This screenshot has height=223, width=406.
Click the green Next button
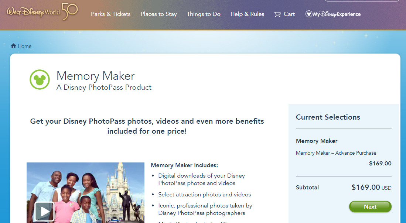(370, 207)
